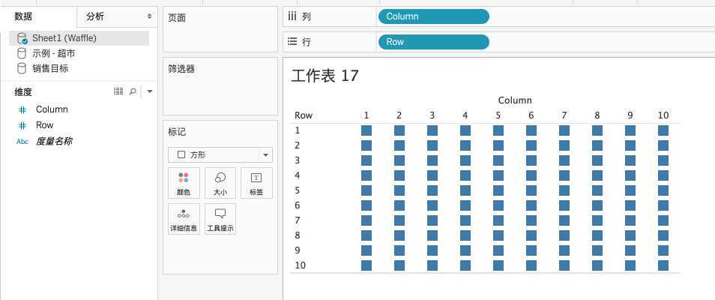Select the 示例 - 超市 data source
Screen dimensions: 715x300
[x=53, y=53]
